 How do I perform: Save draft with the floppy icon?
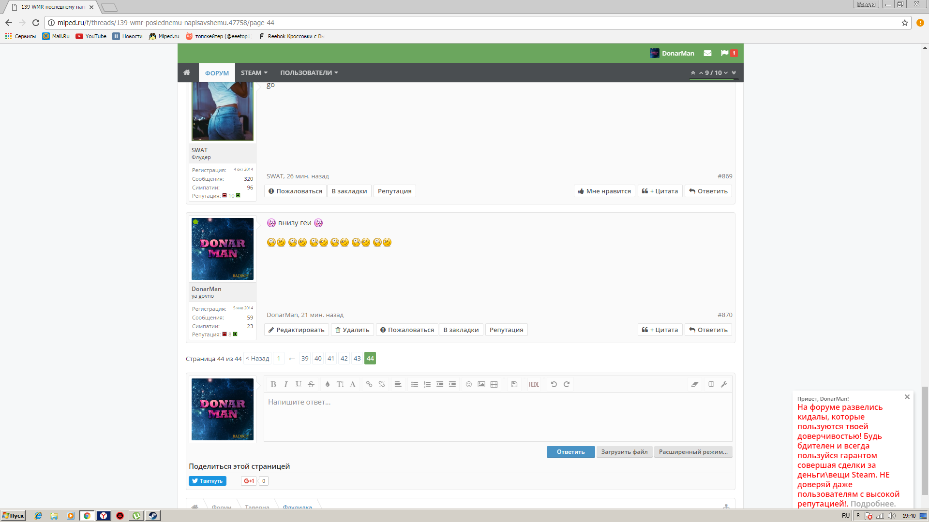(x=514, y=384)
